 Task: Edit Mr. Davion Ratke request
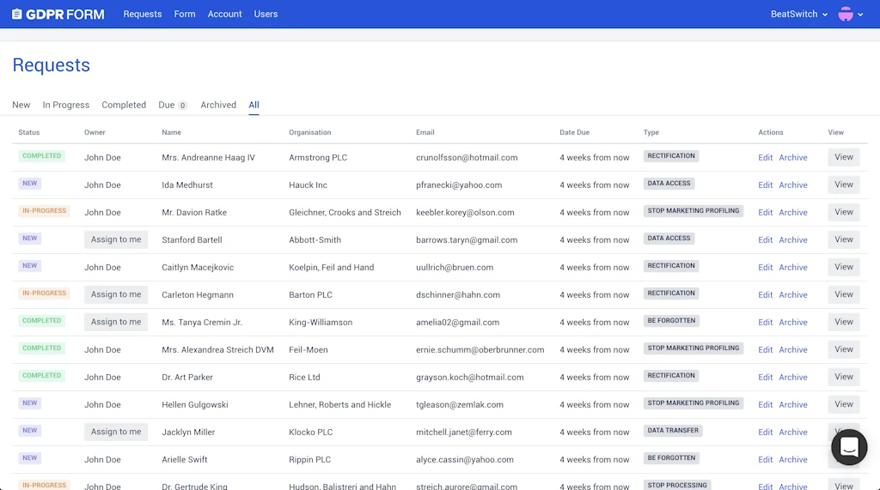[x=765, y=213]
